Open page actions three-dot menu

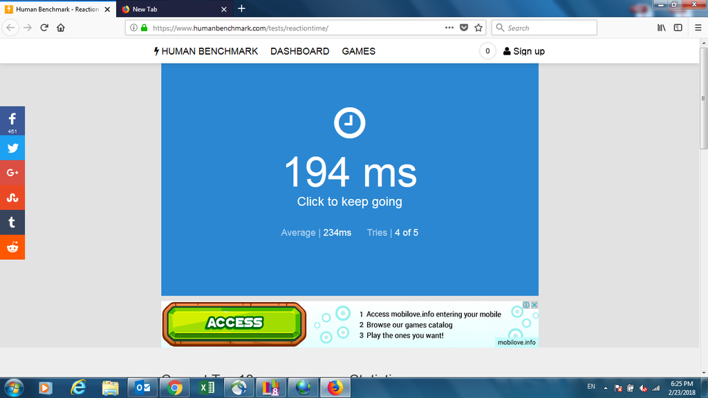(x=449, y=28)
